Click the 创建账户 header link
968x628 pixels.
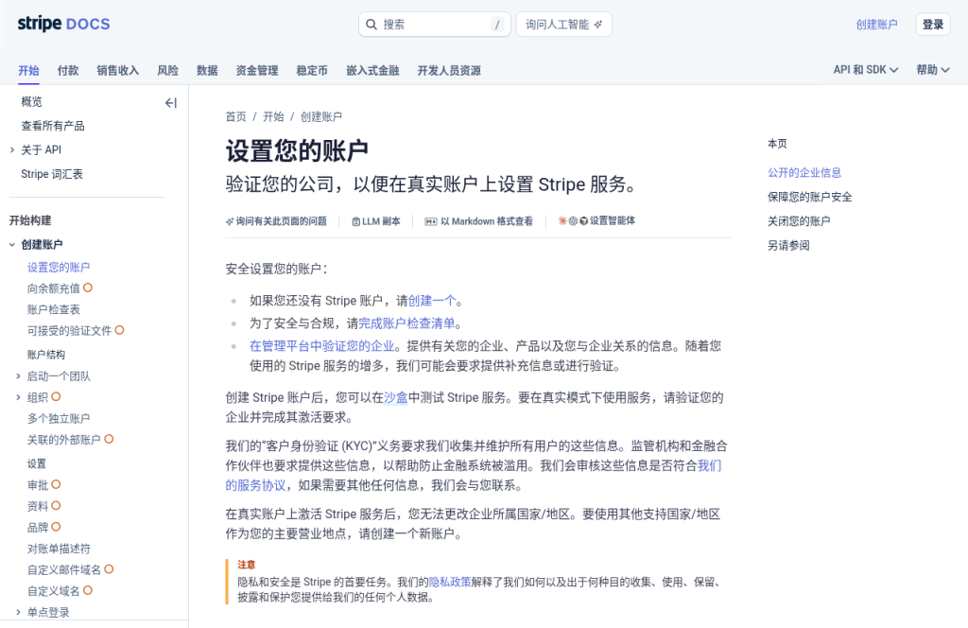point(876,25)
